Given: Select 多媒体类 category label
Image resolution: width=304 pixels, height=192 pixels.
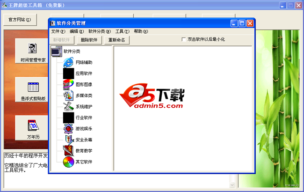Looking at the screenshot, I should coord(84,96).
